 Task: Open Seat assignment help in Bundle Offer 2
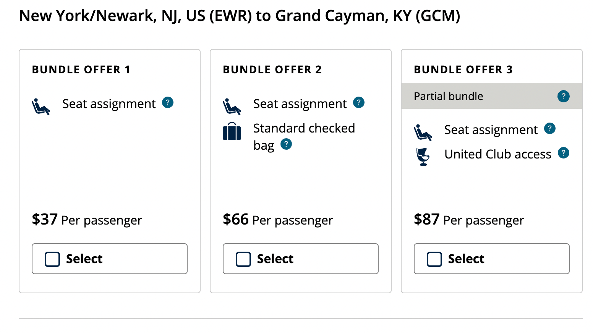pos(359,103)
